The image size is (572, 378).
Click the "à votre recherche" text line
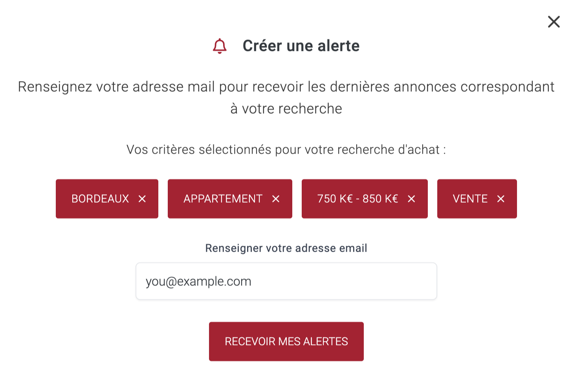(286, 109)
